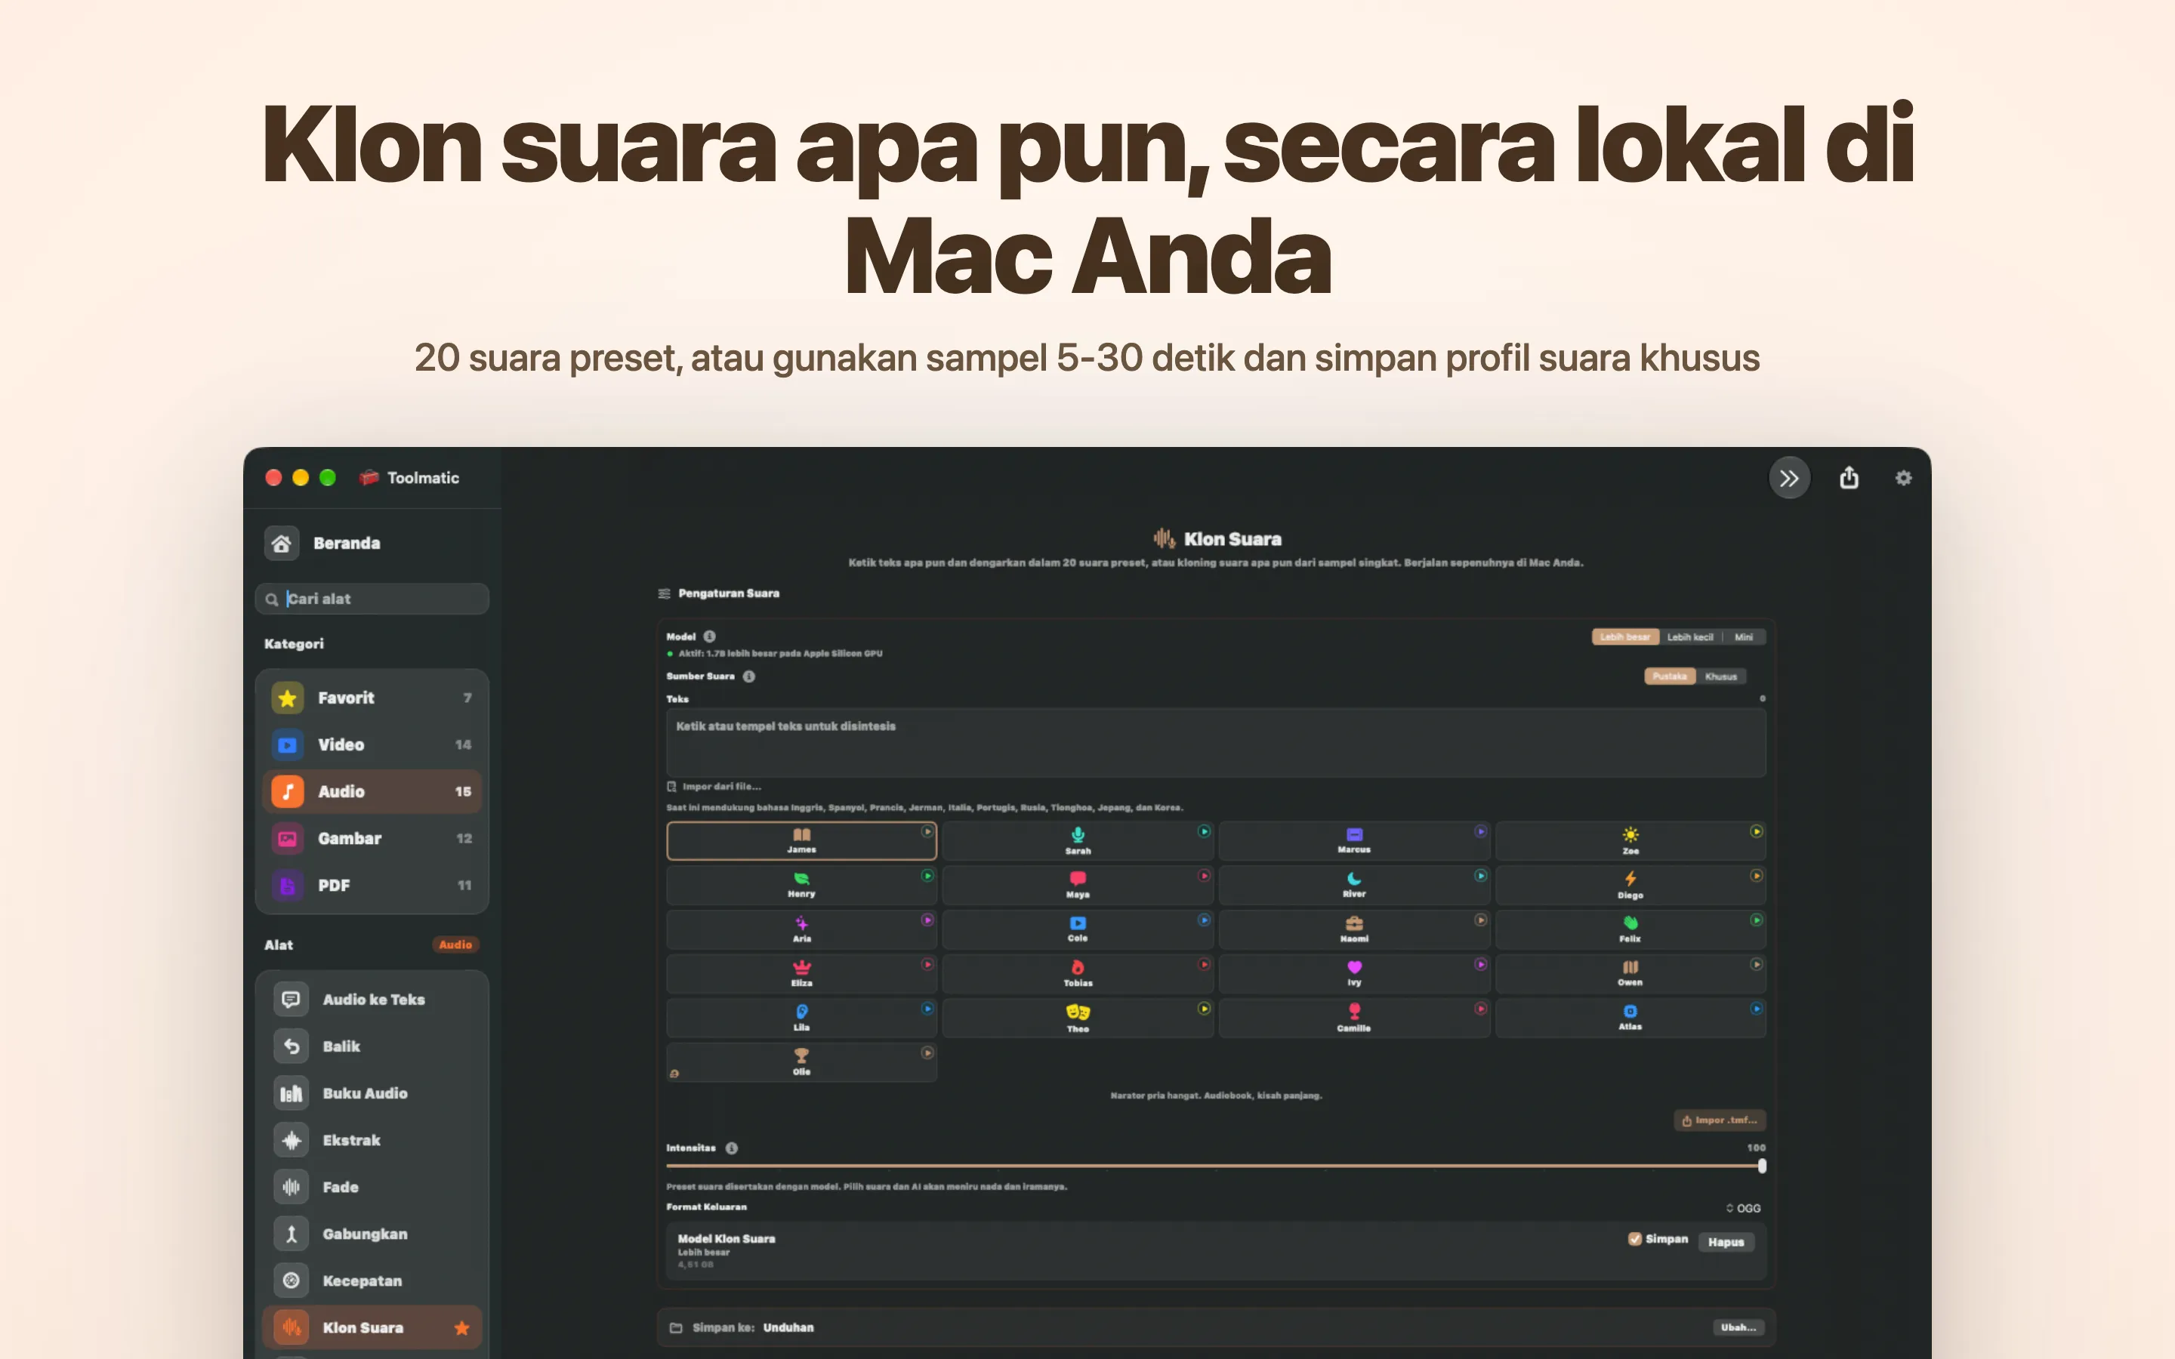Click the info icon next to Intensitas
Screen dimensions: 2175x1359
(x=732, y=1148)
